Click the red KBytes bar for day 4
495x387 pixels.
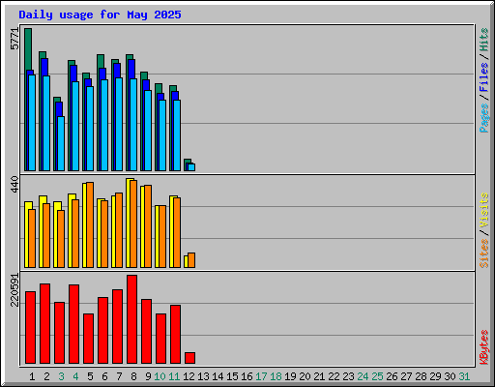tap(73, 324)
